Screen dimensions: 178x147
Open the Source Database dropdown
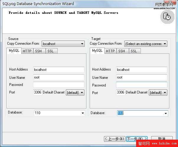(83, 113)
